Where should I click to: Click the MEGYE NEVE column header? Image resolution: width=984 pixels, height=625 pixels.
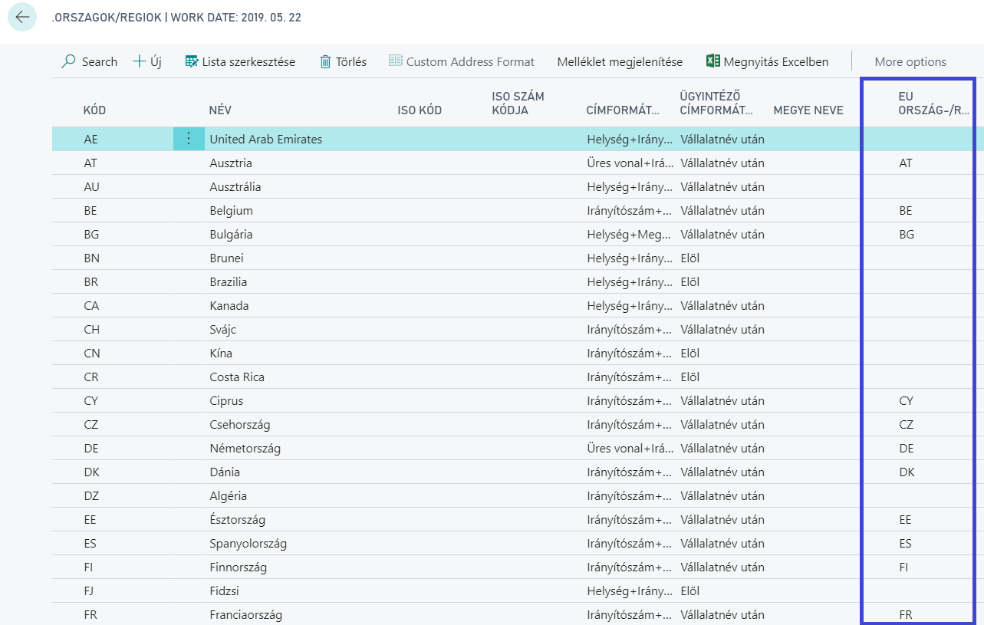808,110
